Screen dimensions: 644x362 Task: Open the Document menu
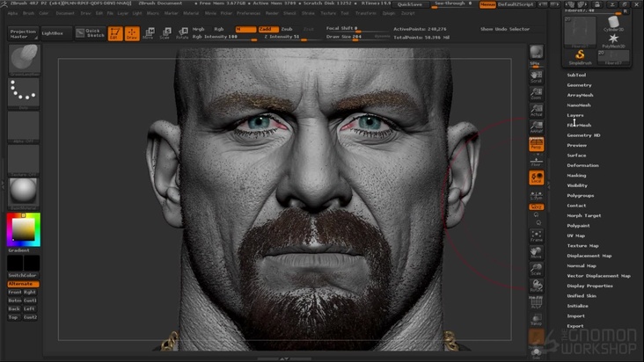tap(65, 13)
